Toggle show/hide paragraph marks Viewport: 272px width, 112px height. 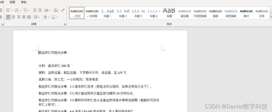click(63, 10)
